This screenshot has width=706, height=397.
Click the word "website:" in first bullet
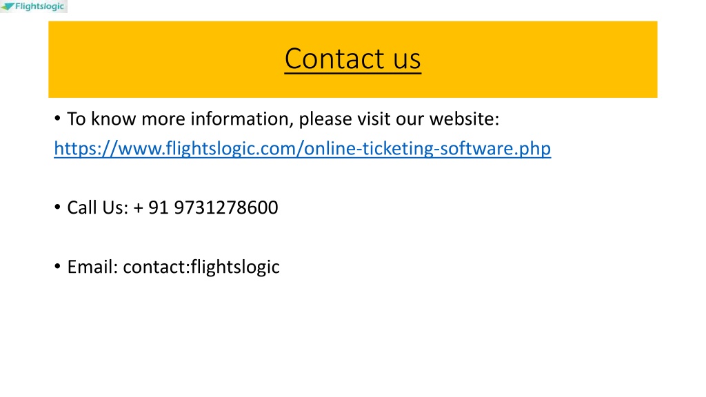click(x=464, y=119)
